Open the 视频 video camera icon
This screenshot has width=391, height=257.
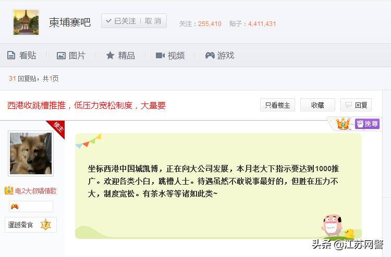tap(160, 55)
